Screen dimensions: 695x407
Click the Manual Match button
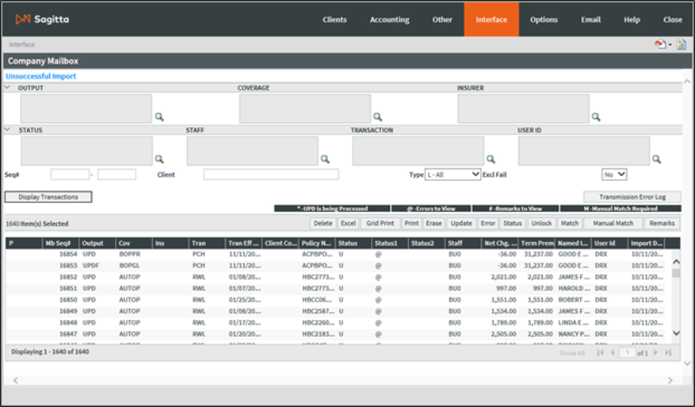613,223
